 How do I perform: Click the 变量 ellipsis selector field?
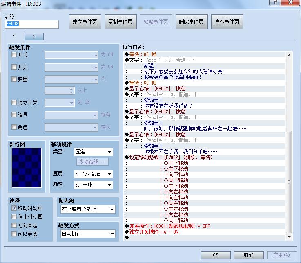[x=71, y=79]
